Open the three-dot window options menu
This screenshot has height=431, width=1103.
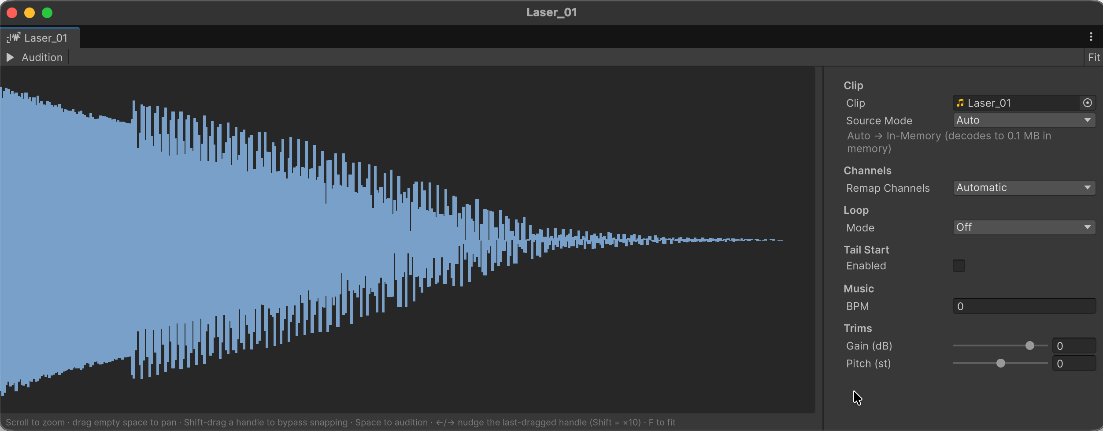(x=1091, y=37)
